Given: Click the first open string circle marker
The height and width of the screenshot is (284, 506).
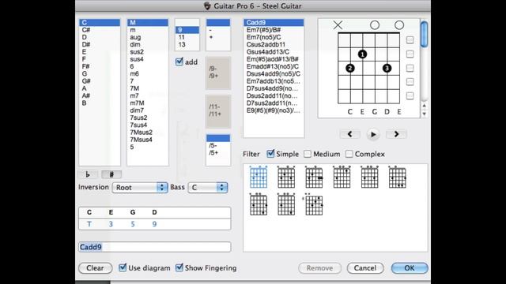Looking at the screenshot, I should coord(375,24).
